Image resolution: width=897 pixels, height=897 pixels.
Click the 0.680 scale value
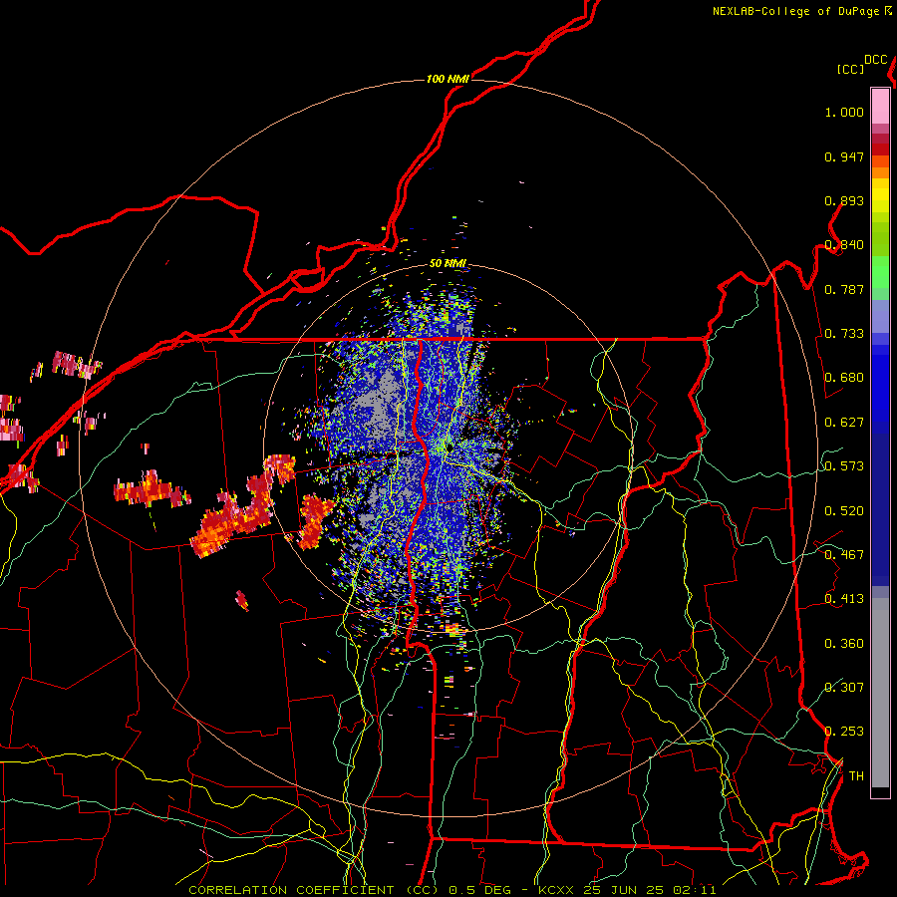tap(844, 378)
